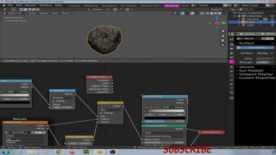Adjust ColorRamp Fac 0.500 slider
This screenshot has width=276, height=155.
165,121
